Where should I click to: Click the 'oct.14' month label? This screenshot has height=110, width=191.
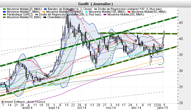tap(82, 108)
